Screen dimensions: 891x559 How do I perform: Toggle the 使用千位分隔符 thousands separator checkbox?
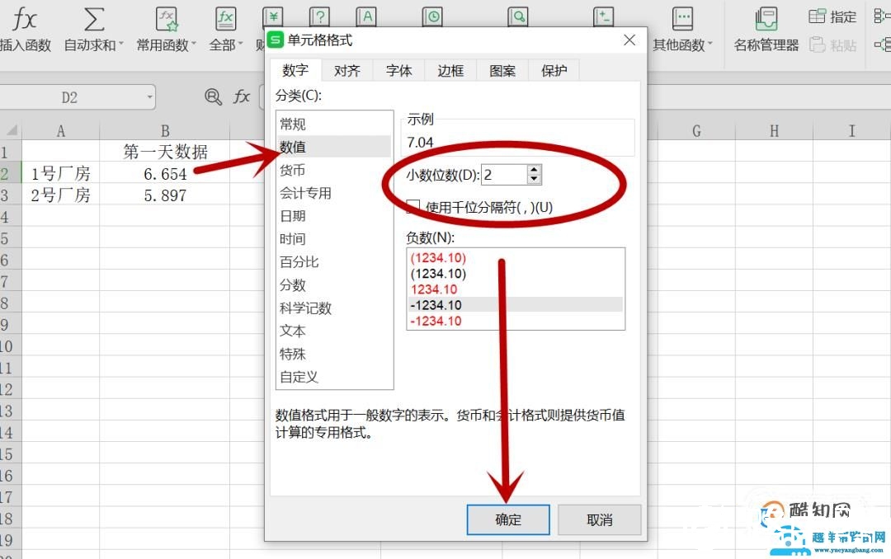click(413, 207)
